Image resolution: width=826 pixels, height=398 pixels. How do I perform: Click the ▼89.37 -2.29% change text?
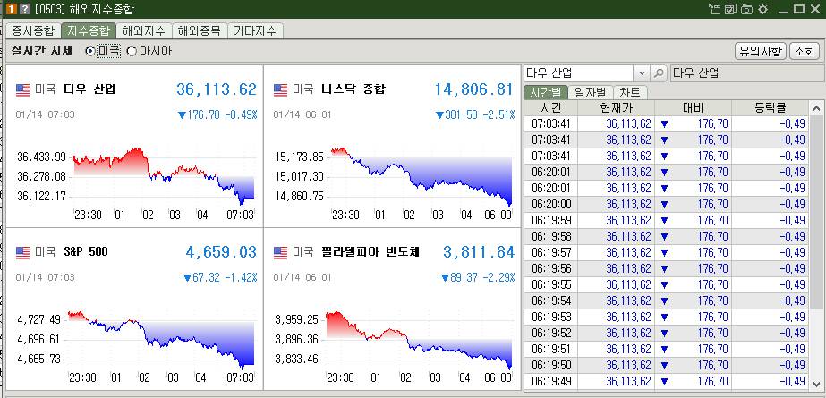(477, 277)
